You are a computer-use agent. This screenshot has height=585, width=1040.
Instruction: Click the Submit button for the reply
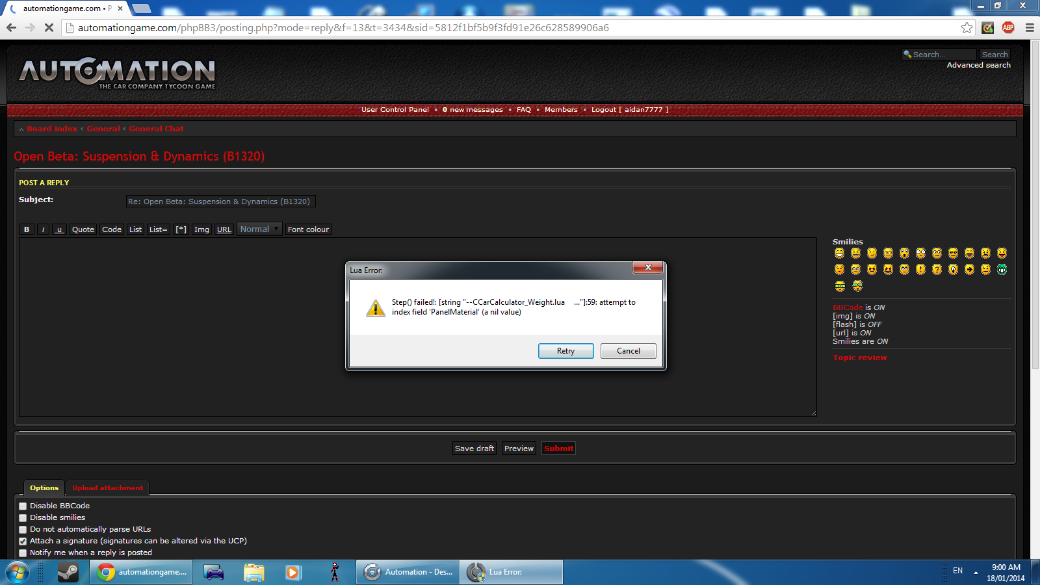point(558,448)
